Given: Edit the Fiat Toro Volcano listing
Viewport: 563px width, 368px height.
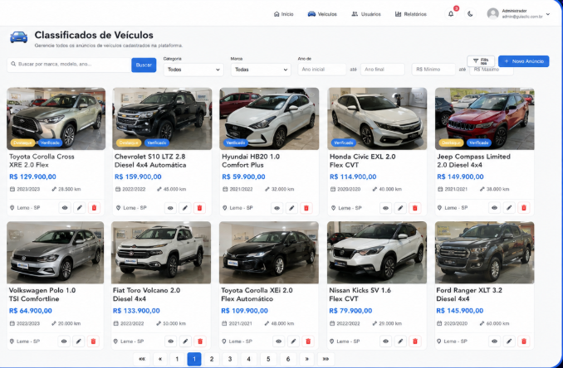Looking at the screenshot, I should point(185,341).
